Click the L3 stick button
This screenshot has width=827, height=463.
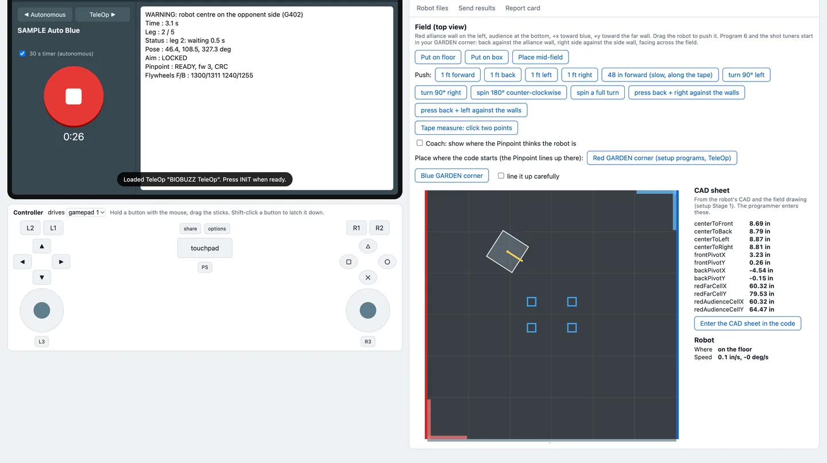(42, 342)
